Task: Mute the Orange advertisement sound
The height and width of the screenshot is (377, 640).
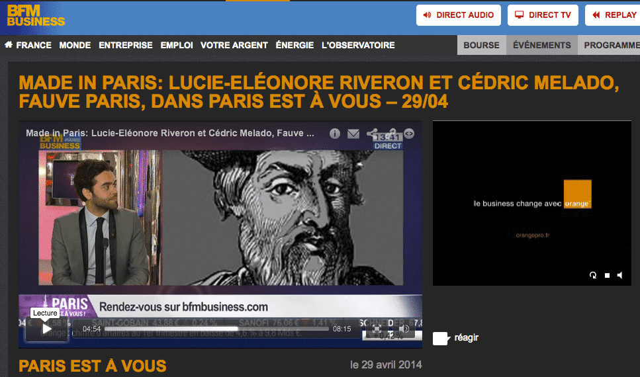Action: (x=620, y=275)
